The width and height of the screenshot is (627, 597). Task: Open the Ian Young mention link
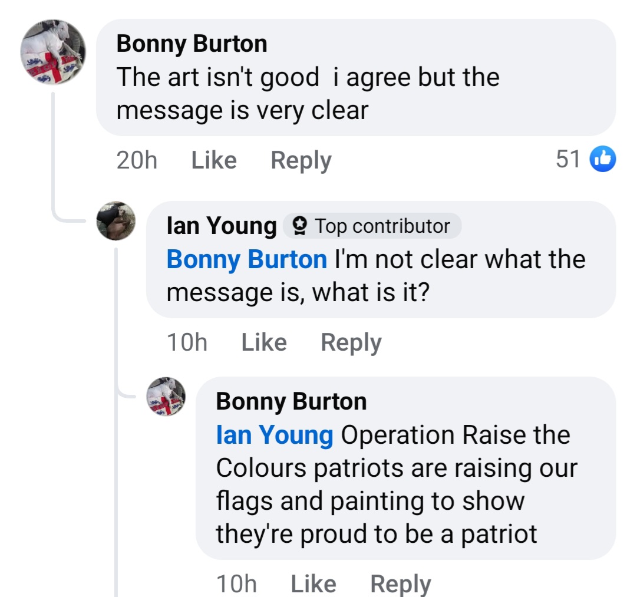273,435
